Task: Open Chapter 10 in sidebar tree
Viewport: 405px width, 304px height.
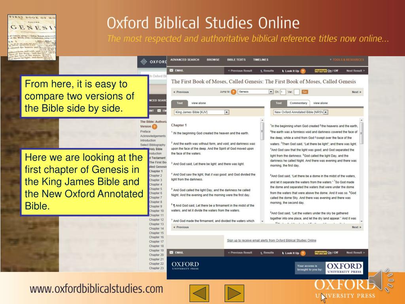Action: coord(156,211)
